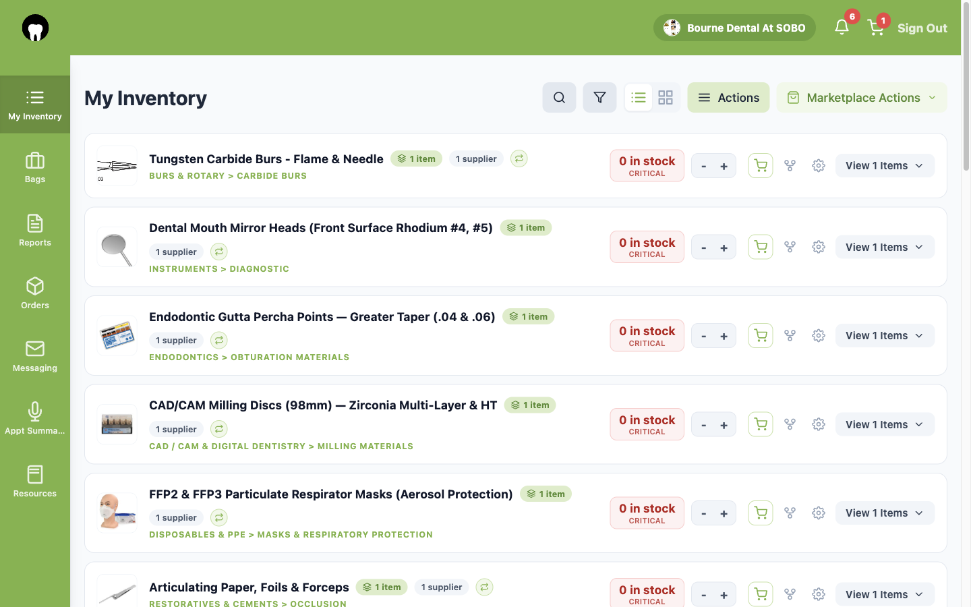Open settings gear for CAD/CAM Milling Discs
Screen dimensions: 971x607
819,424
